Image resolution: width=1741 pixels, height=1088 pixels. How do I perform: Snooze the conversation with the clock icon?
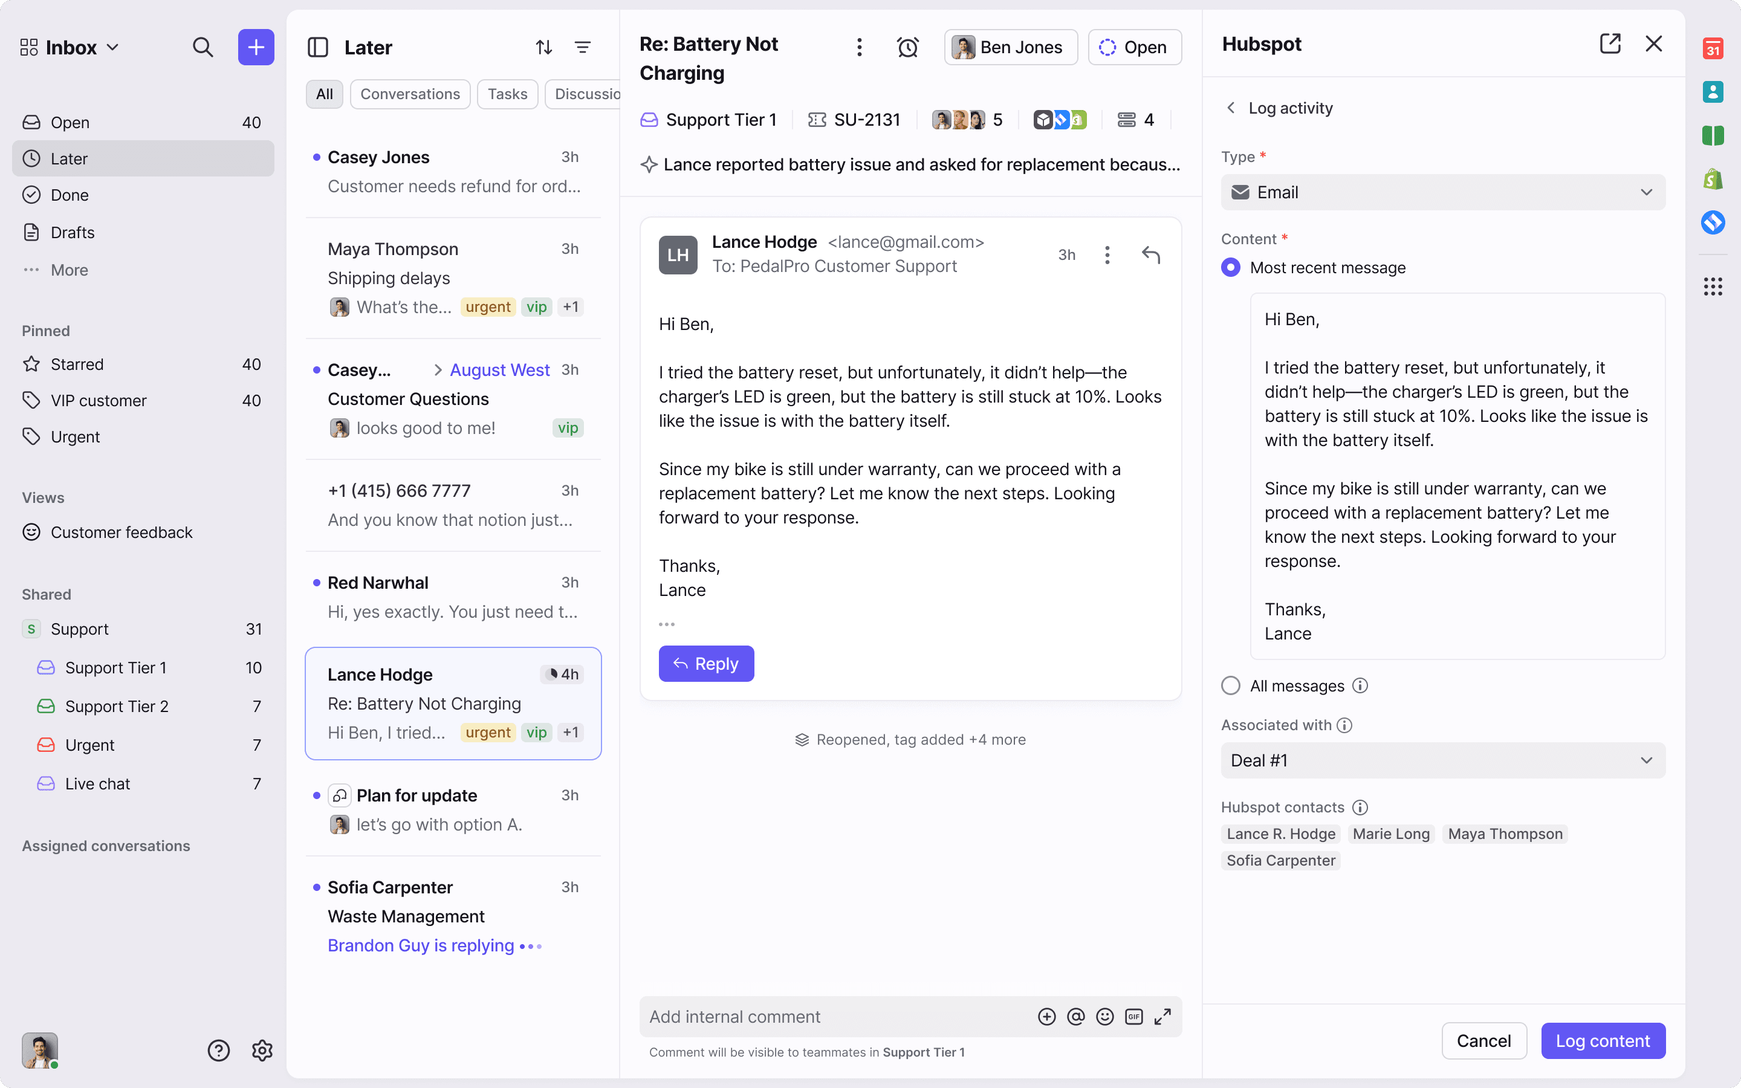point(908,47)
